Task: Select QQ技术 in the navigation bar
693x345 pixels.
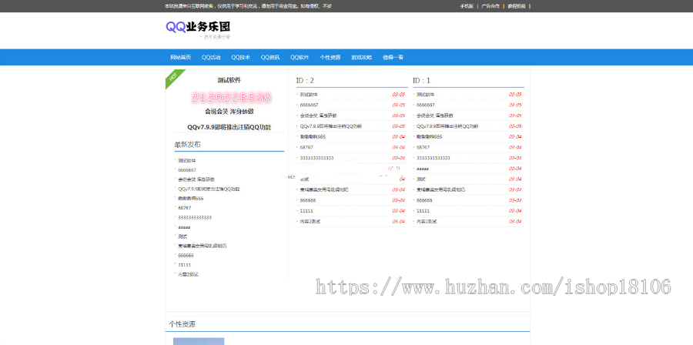Action: coord(240,58)
